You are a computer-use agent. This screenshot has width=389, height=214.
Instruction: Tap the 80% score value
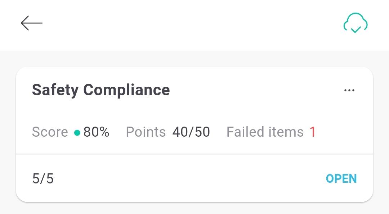(97, 132)
